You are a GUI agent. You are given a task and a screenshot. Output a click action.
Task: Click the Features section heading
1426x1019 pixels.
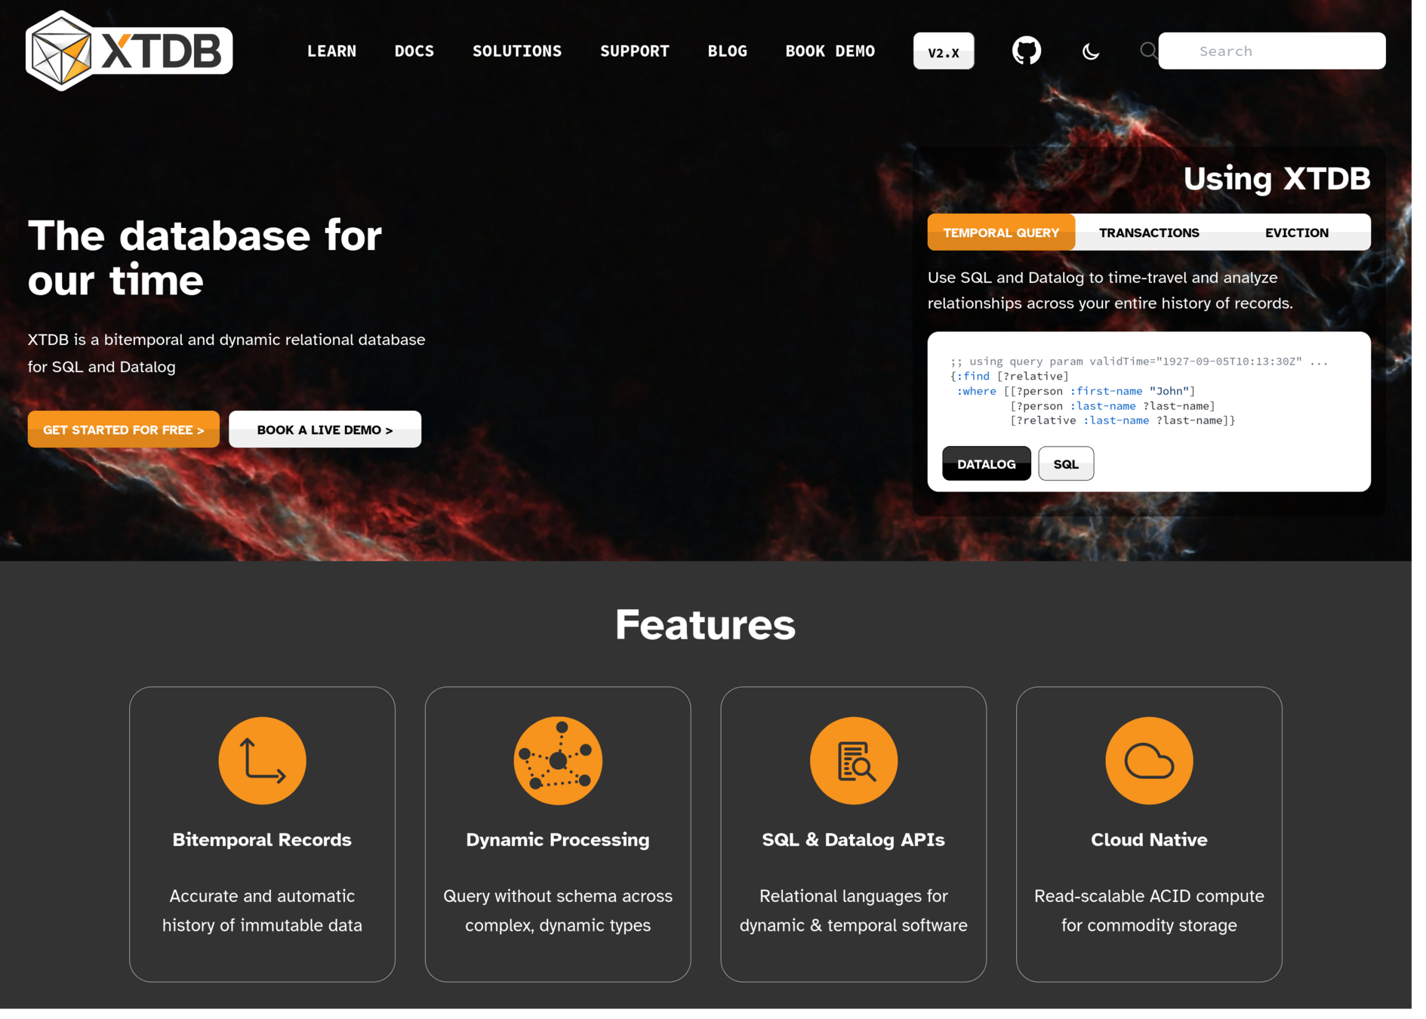[705, 625]
